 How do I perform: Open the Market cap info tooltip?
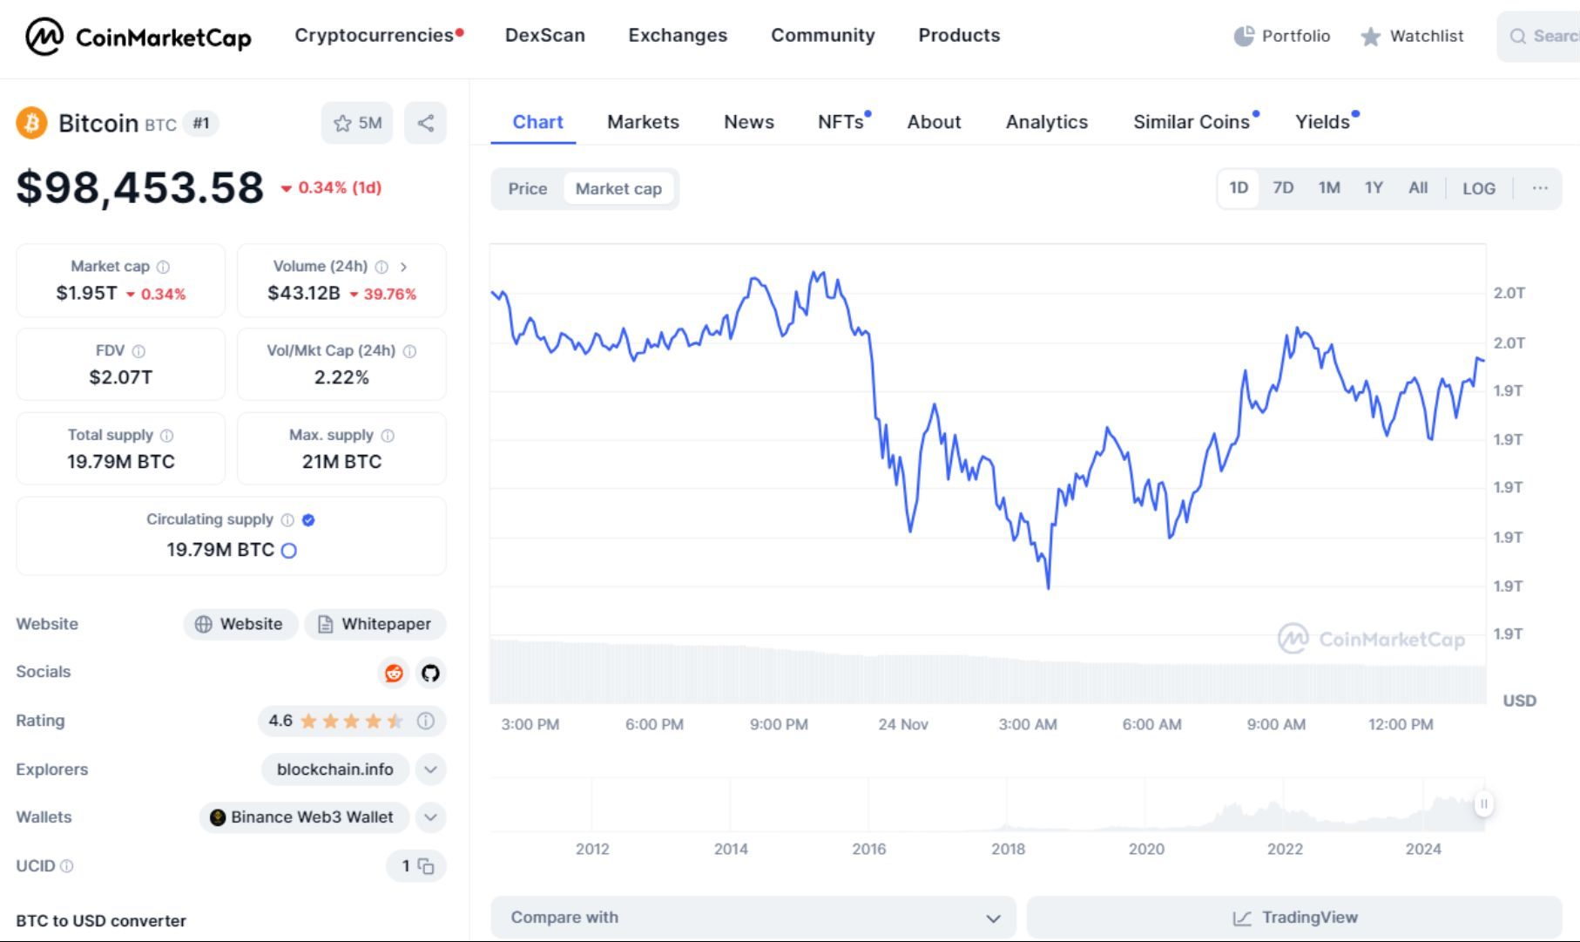tap(164, 267)
